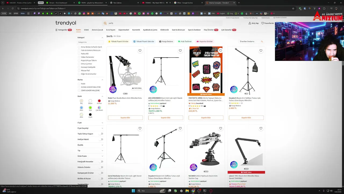Filter by Kargo Bedava chip

pyautogui.click(x=166, y=41)
